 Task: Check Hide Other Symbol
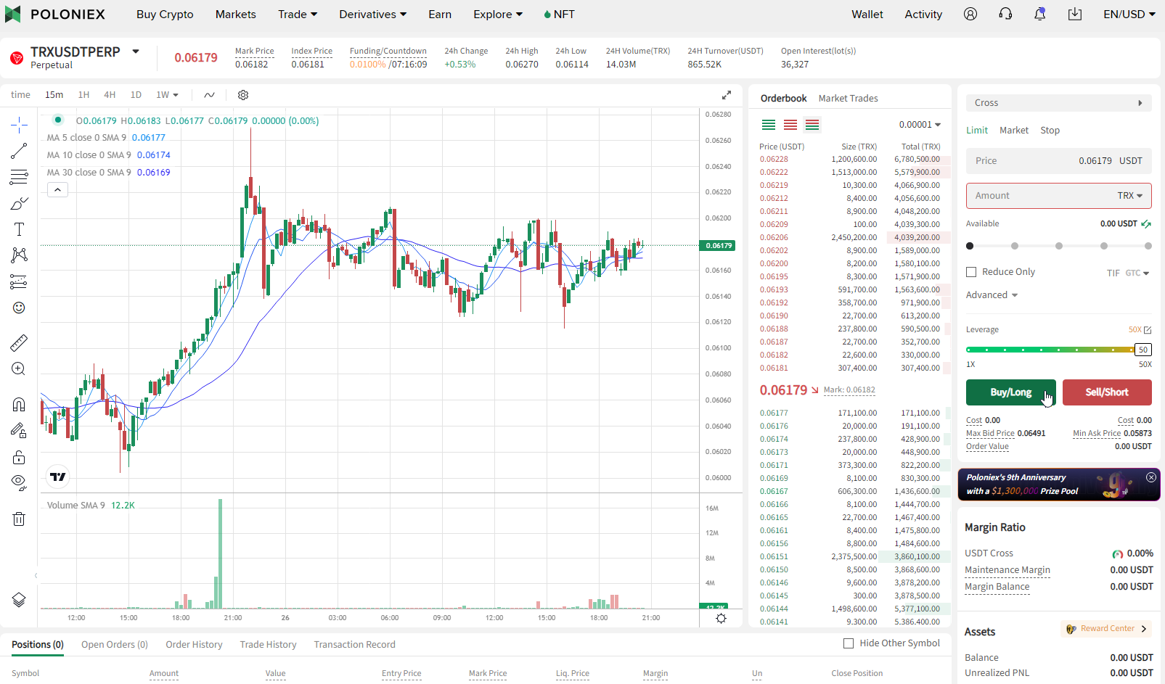point(849,643)
